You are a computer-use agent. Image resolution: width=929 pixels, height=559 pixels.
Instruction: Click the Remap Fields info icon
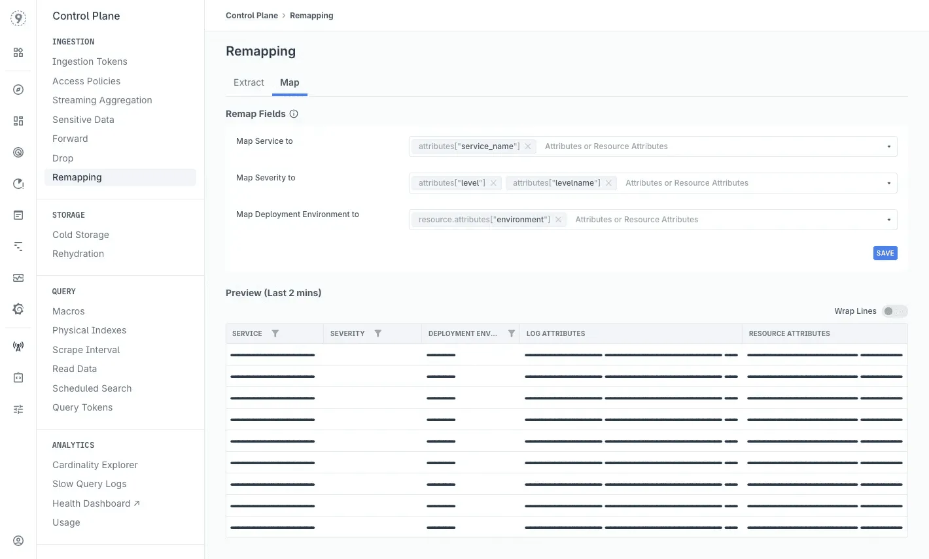coord(294,114)
